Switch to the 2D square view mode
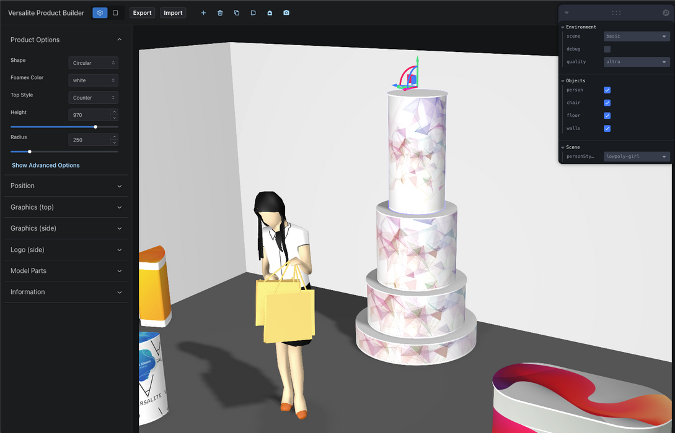This screenshot has height=433, width=675. [x=115, y=13]
